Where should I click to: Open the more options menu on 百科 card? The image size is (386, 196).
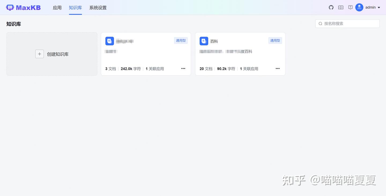pyautogui.click(x=277, y=68)
